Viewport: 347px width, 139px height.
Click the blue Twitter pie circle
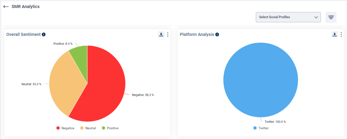pyautogui.click(x=261, y=80)
